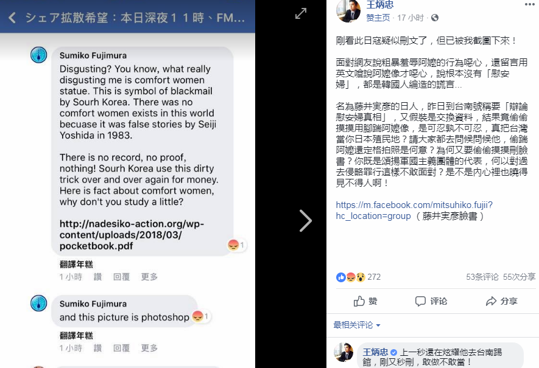Image resolution: width=539 pixels, height=368 pixels.
Task: Go to the next photo with the arrow
Action: click(306, 221)
